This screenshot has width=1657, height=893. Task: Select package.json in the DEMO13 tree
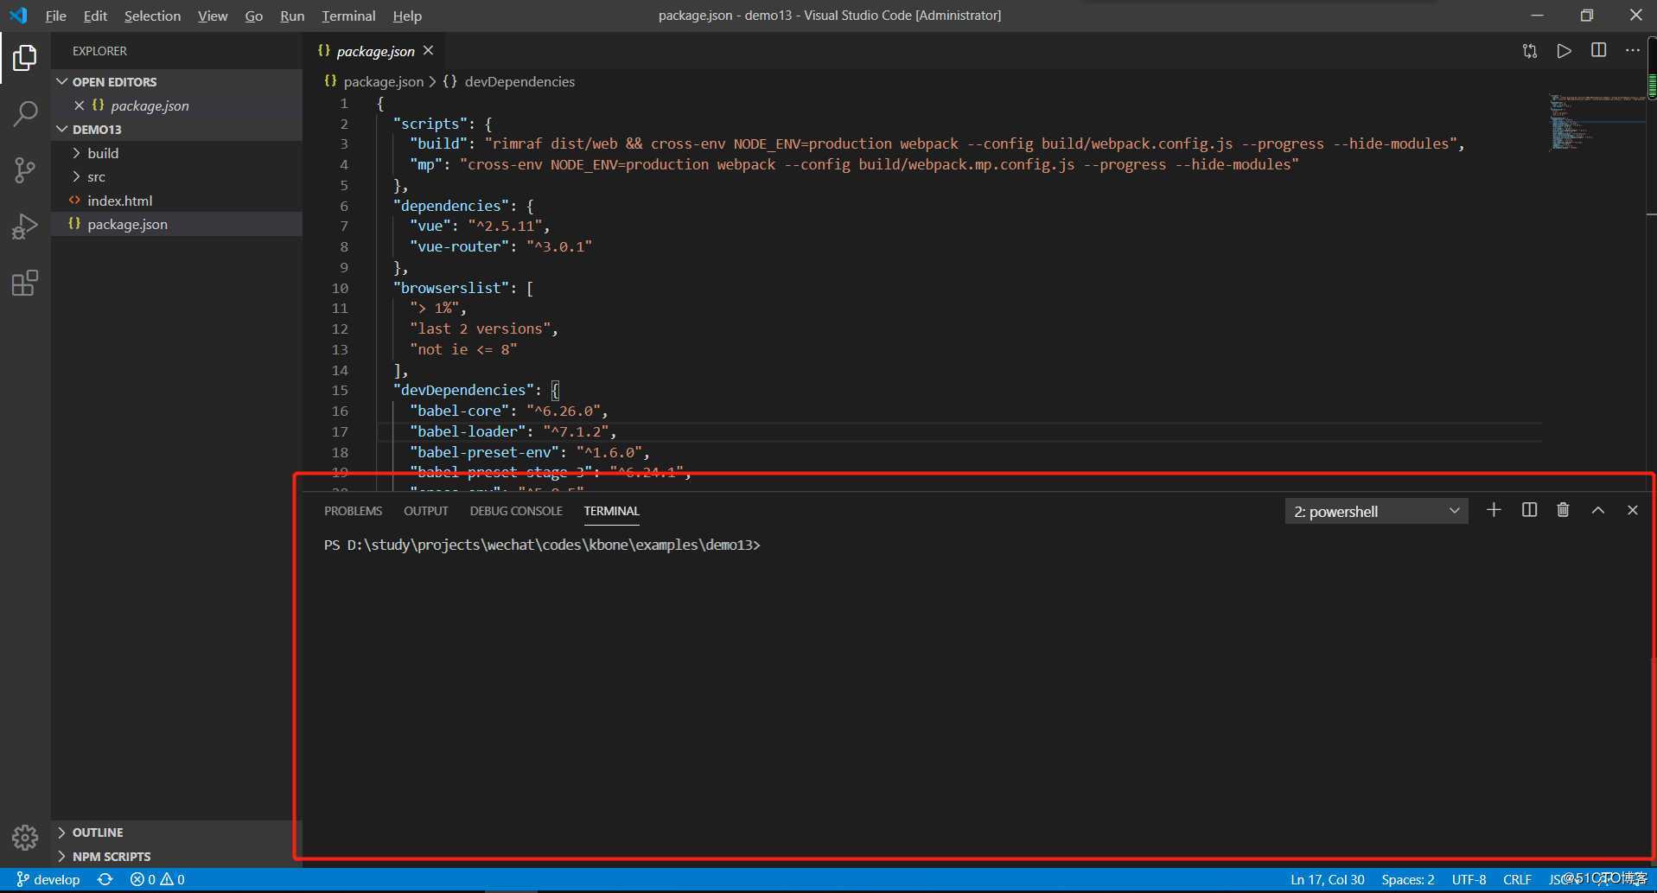point(177,224)
